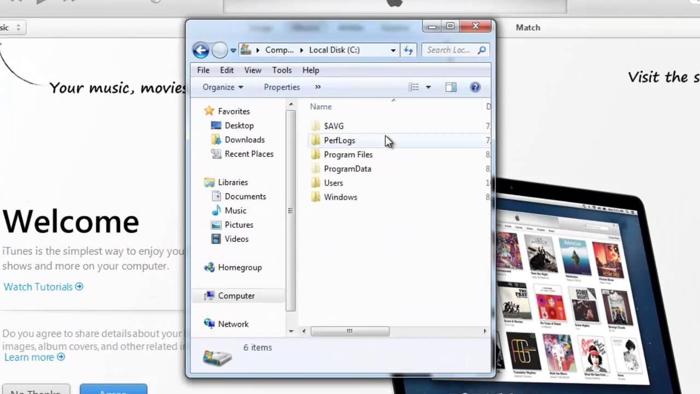Viewport: 700px width, 394px height.
Task: Click navigation pane scroll down arrow
Action: tap(291, 331)
